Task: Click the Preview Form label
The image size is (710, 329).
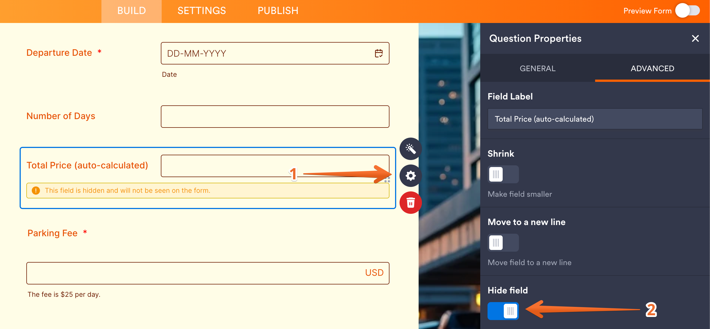Action: [x=648, y=11]
